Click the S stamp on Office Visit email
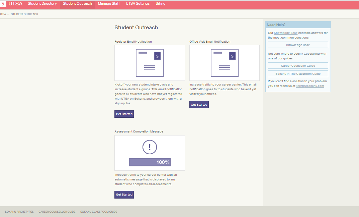 pos(233,56)
